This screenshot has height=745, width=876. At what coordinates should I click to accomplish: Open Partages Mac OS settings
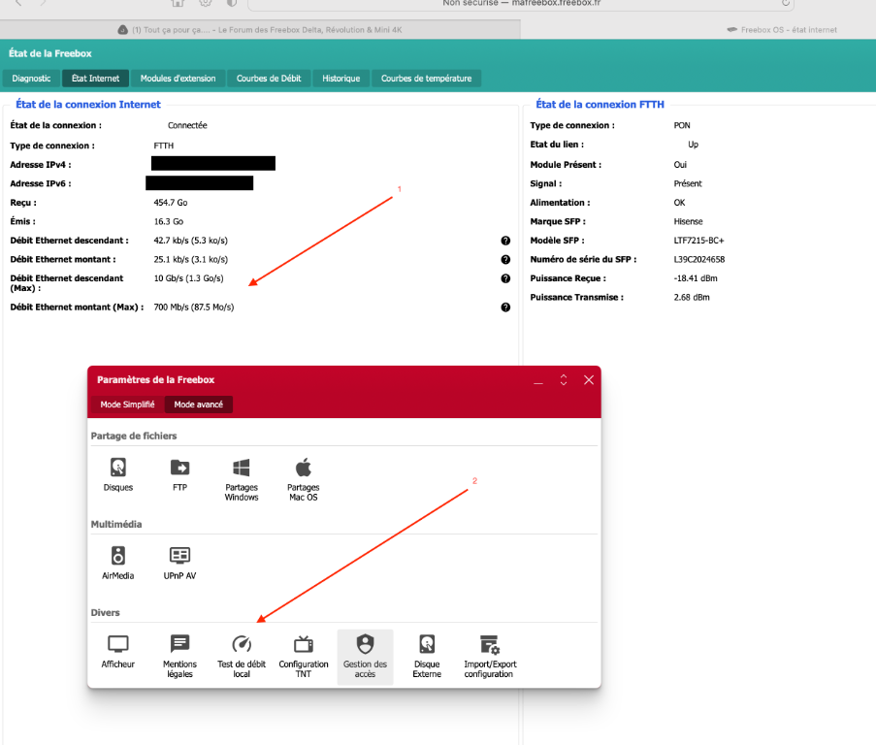tap(304, 479)
